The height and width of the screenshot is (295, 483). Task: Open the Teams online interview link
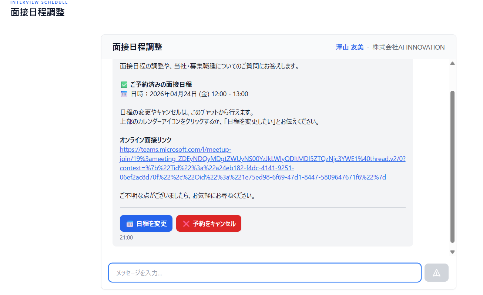point(263,164)
